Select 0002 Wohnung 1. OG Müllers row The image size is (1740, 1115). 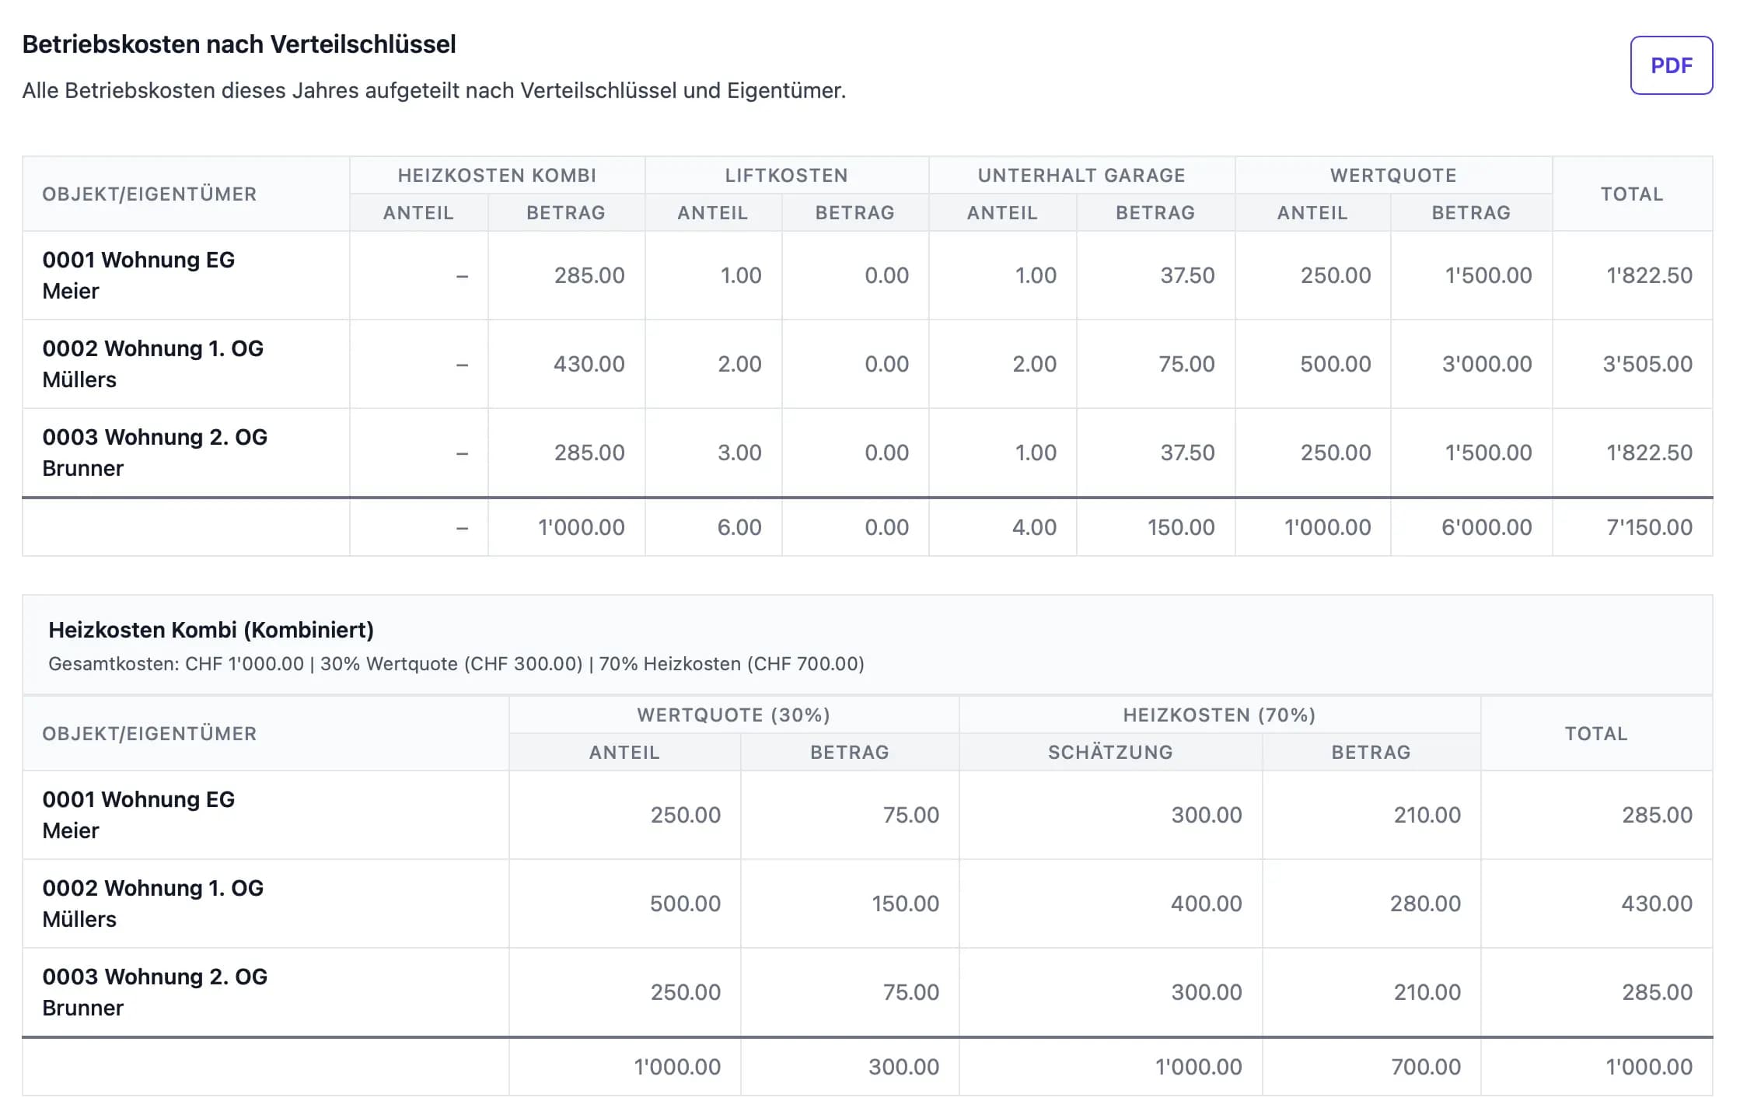click(152, 363)
